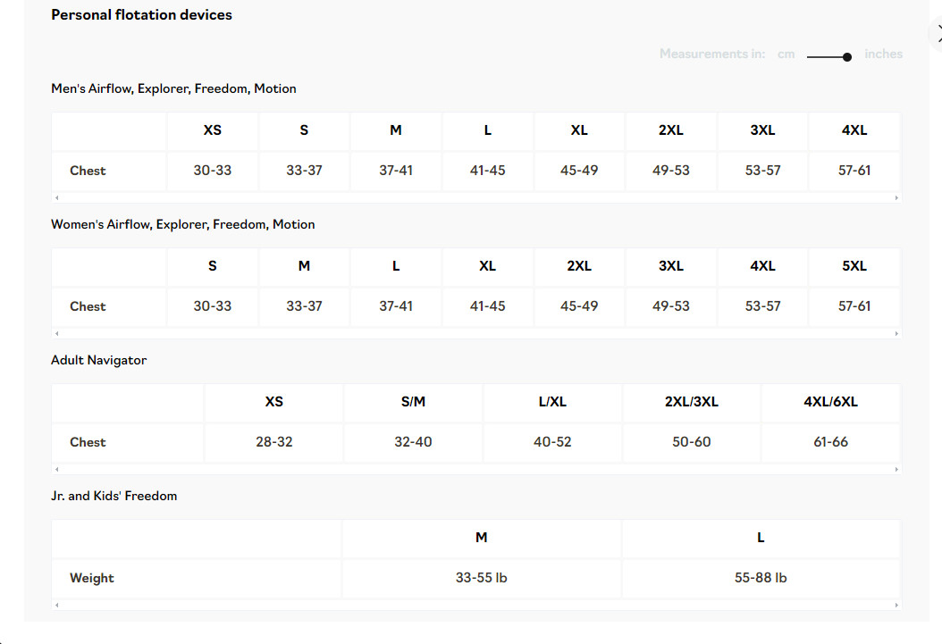Select the Adult Navigator 2XL/3XL header
The height and width of the screenshot is (644, 942).
point(692,402)
